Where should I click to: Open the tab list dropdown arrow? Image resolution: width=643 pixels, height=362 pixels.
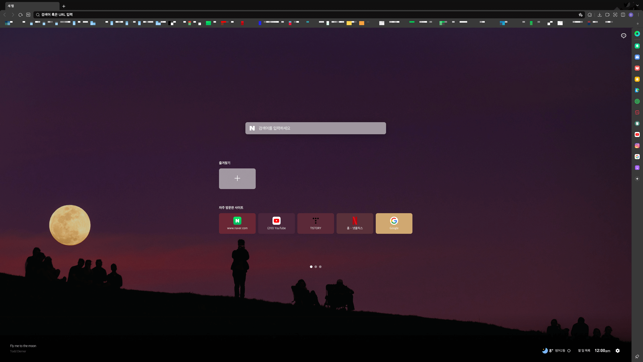pyautogui.click(x=637, y=6)
